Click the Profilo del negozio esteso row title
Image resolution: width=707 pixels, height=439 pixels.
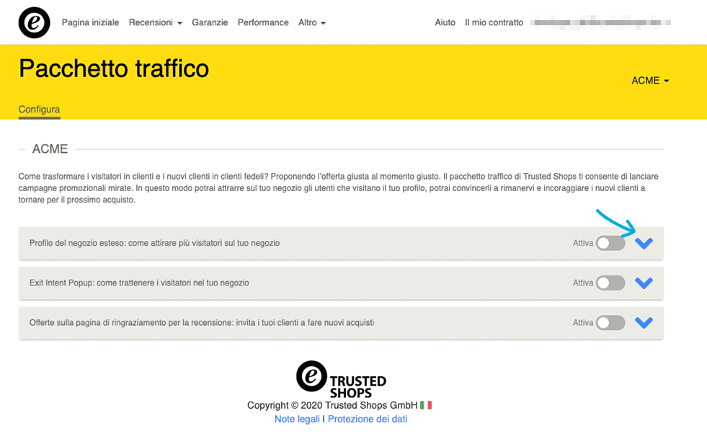[x=155, y=243]
